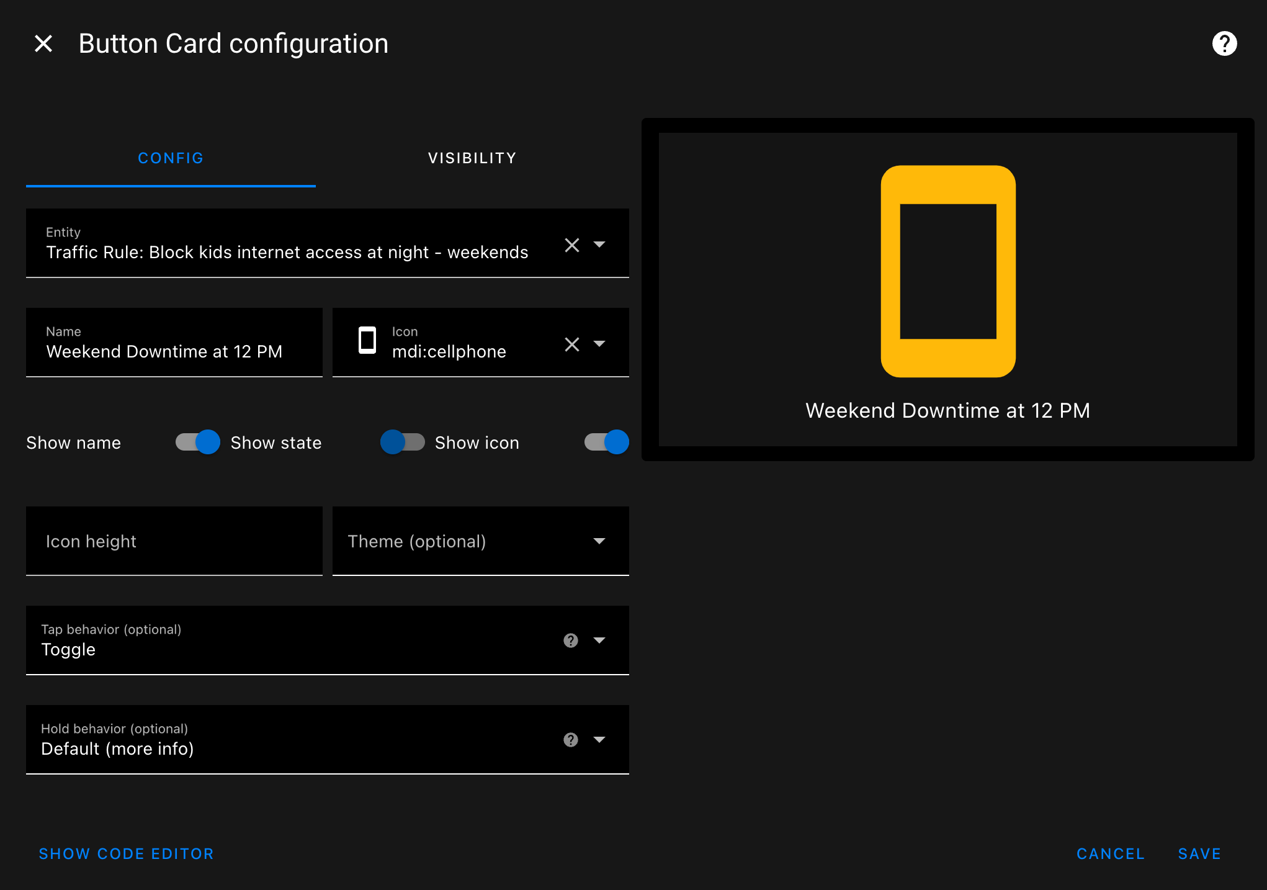
Task: Select the Config tab
Action: 171,158
